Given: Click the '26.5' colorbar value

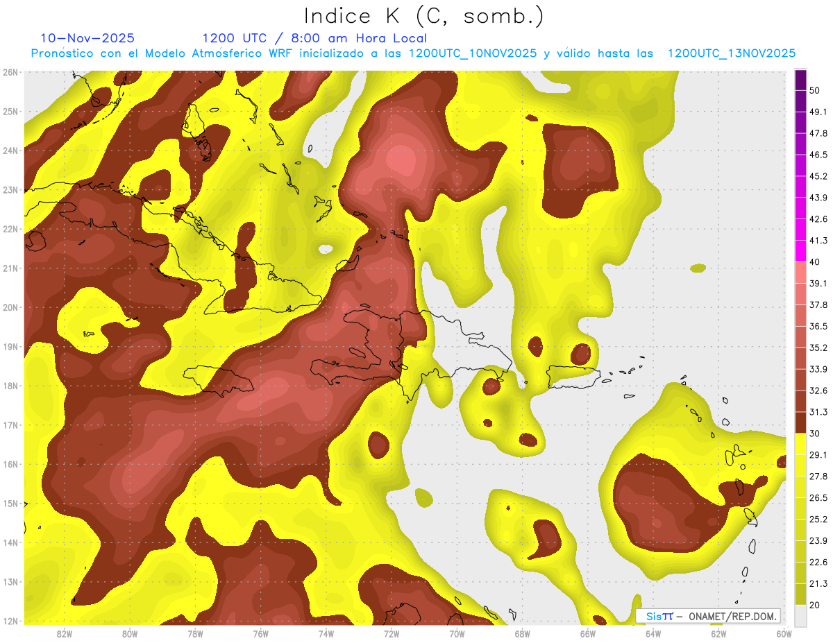Looking at the screenshot, I should pos(818,498).
